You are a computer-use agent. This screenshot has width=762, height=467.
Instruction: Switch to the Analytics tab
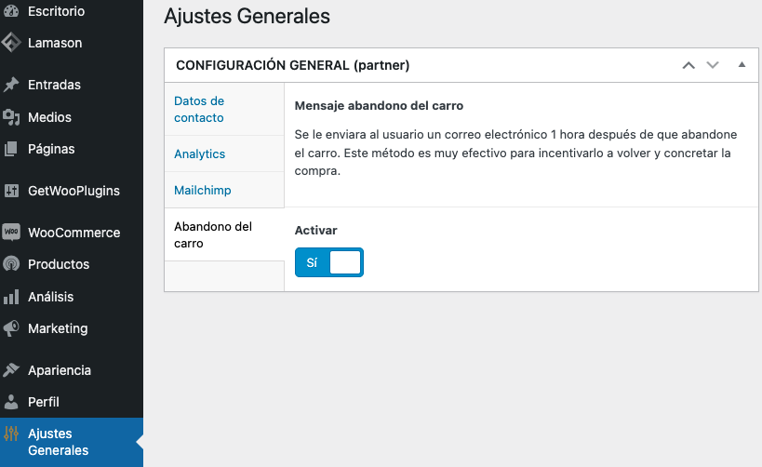coord(199,153)
